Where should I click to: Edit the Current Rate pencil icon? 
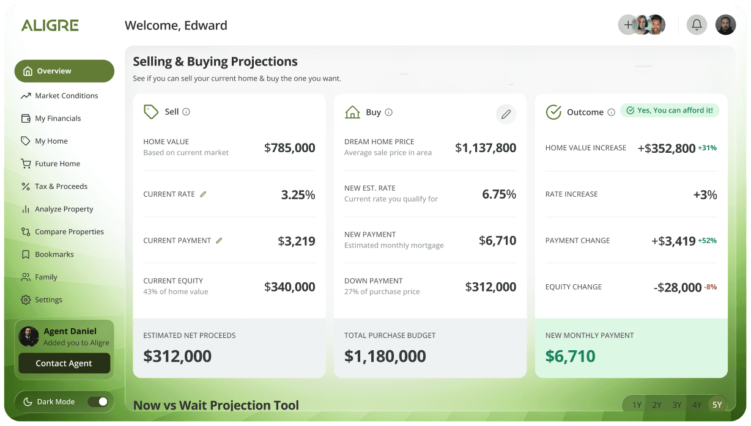coord(203,194)
